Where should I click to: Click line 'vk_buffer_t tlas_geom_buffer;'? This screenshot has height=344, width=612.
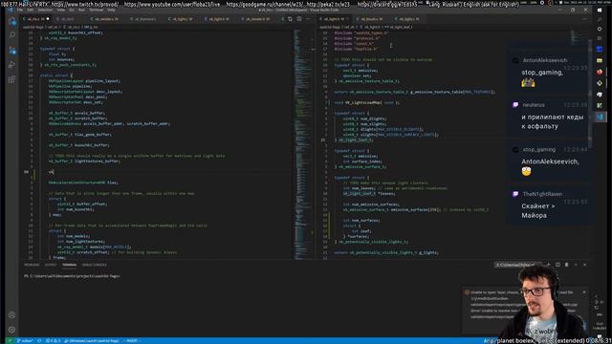pyautogui.click(x=80, y=134)
